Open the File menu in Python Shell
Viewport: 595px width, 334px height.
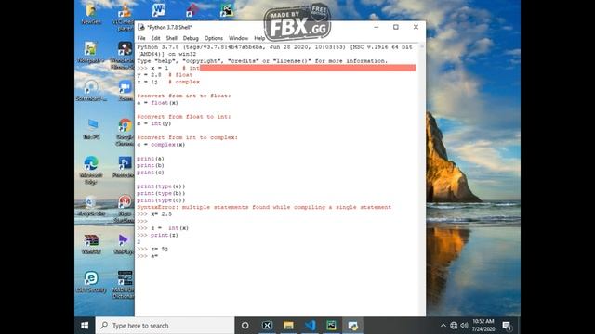pyautogui.click(x=141, y=38)
